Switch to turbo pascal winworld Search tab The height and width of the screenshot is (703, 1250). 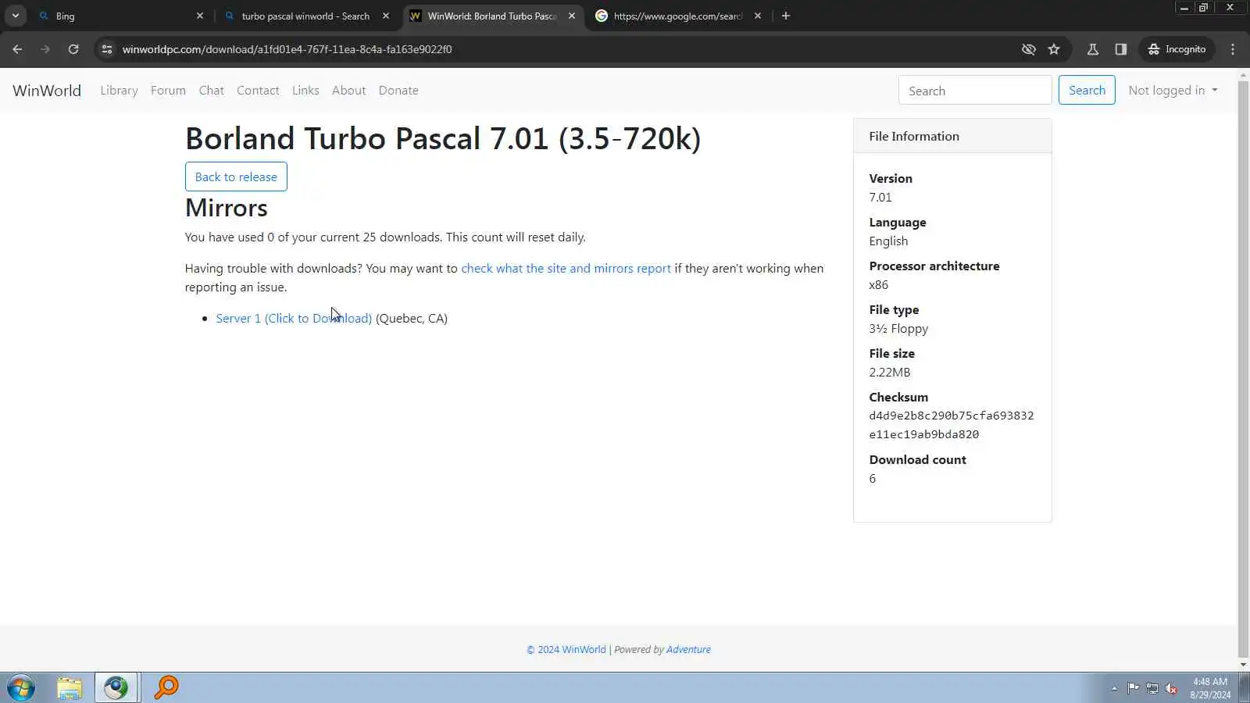[x=306, y=16]
